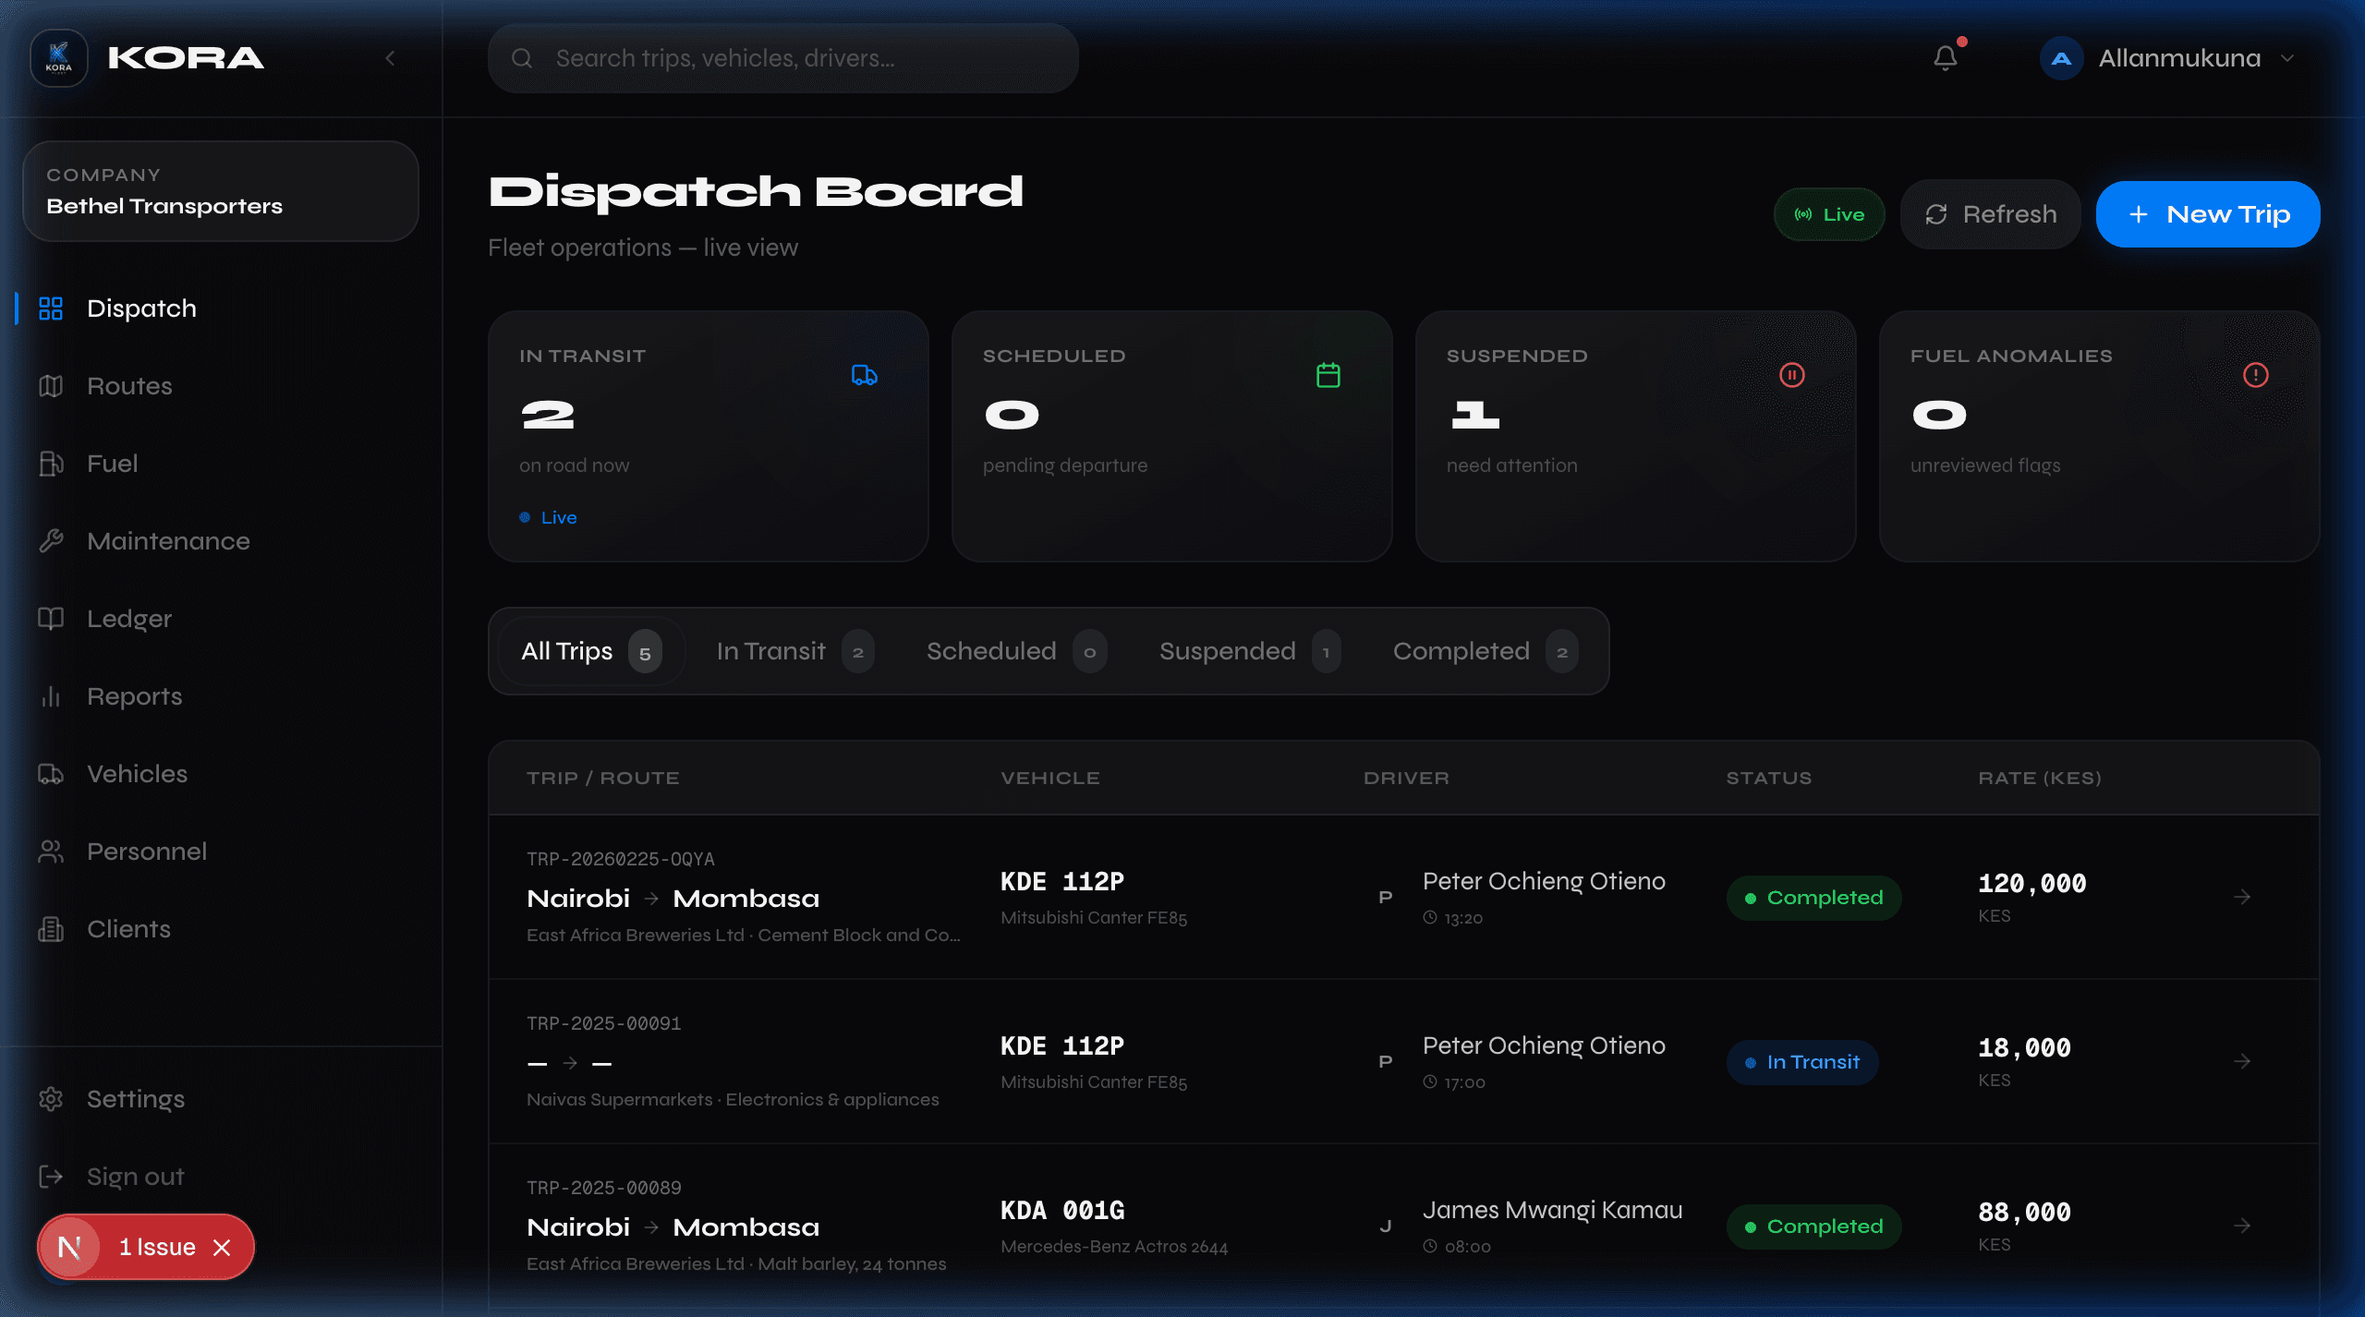Click trip ID TRP-2025-00091
The width and height of the screenshot is (2365, 1317).
pyautogui.click(x=604, y=1023)
